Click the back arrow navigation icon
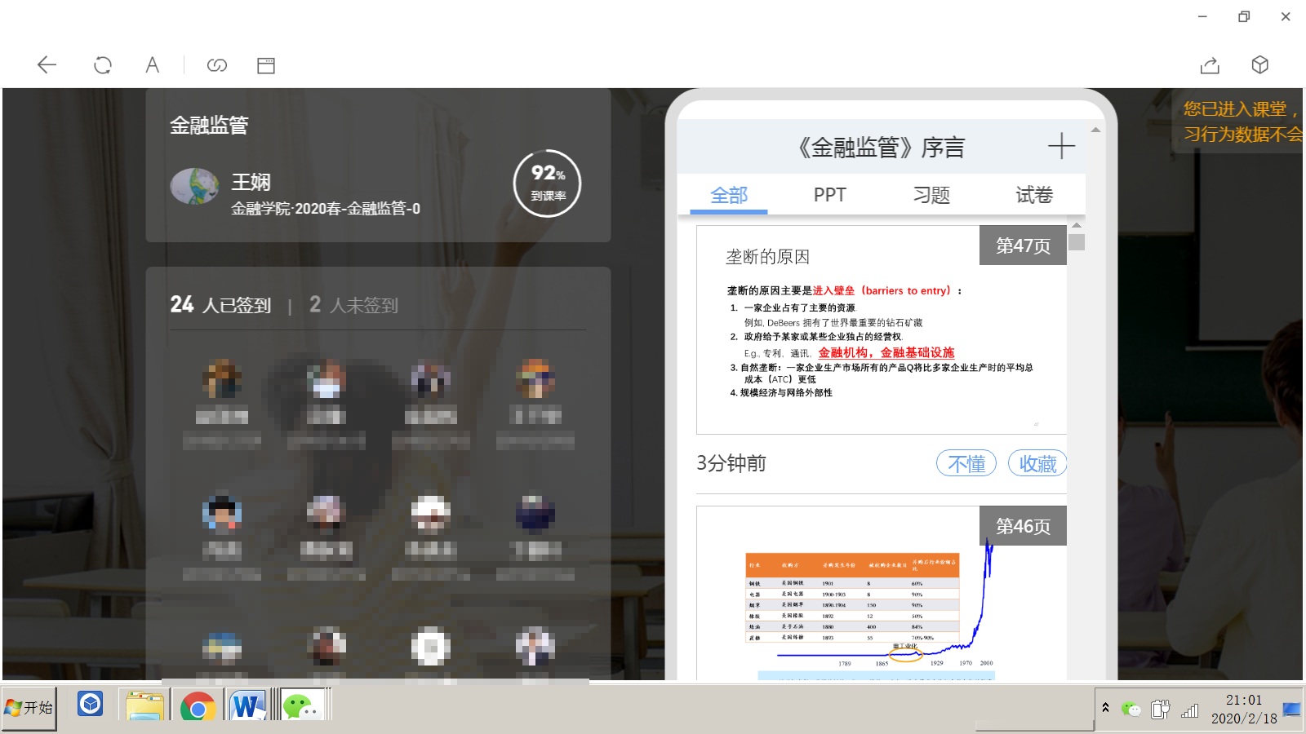Image resolution: width=1306 pixels, height=734 pixels. coord(47,65)
